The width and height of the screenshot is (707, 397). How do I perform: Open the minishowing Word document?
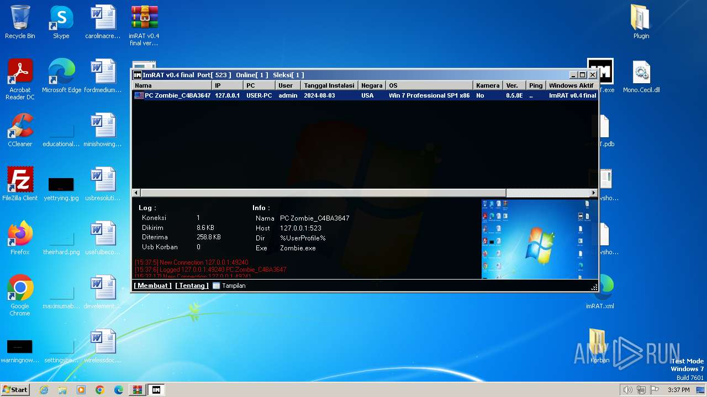tap(103, 130)
